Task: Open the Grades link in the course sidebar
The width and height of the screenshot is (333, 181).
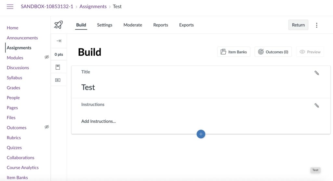Action: pyautogui.click(x=13, y=88)
